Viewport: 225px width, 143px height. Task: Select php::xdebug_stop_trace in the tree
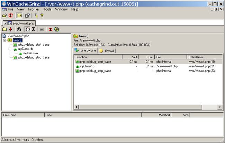point(34,58)
